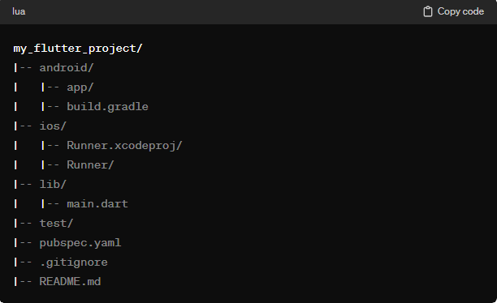Click the branch dashes before pubspec.yaml

pos(26,243)
